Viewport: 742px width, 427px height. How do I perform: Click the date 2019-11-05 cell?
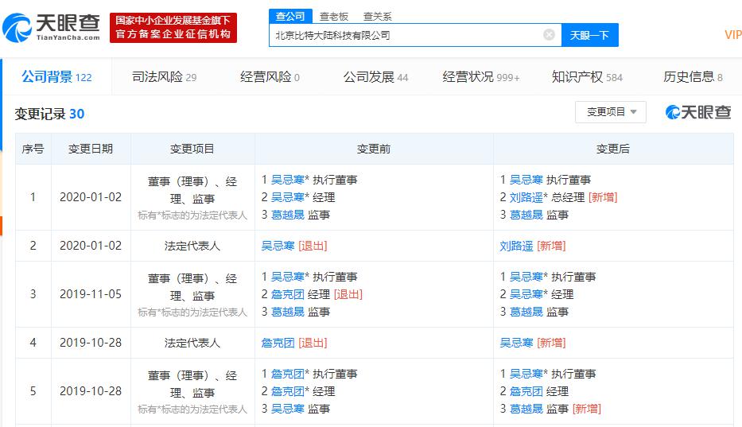91,294
